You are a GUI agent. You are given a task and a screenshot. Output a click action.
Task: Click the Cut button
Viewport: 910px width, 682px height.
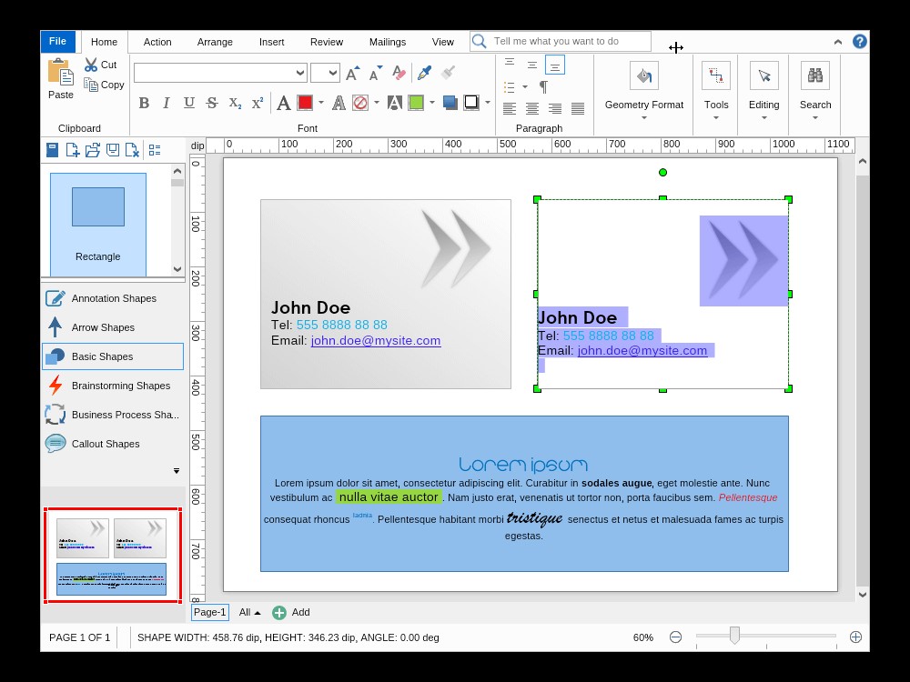100,65
